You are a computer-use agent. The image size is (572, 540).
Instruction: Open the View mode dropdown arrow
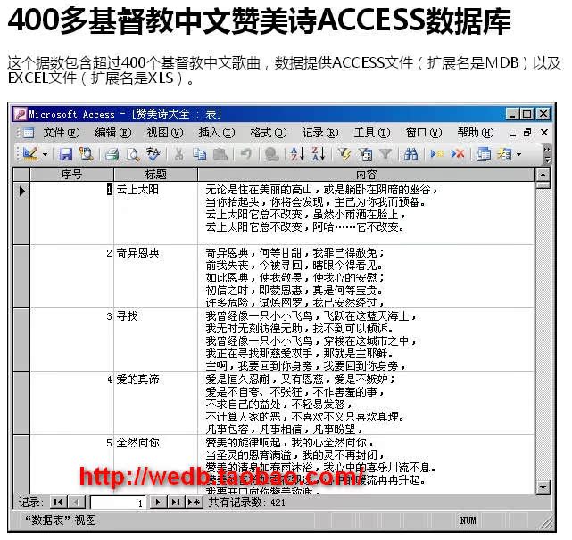tap(46, 154)
